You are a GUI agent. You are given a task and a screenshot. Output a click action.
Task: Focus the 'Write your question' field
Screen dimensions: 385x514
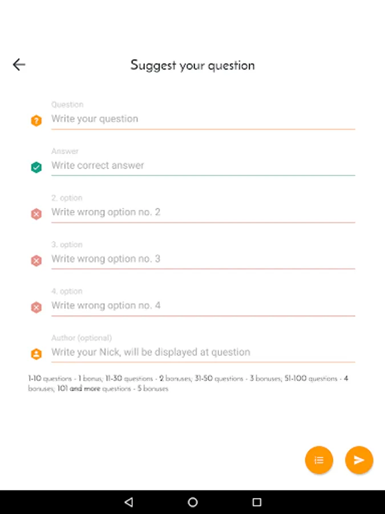[203, 119]
